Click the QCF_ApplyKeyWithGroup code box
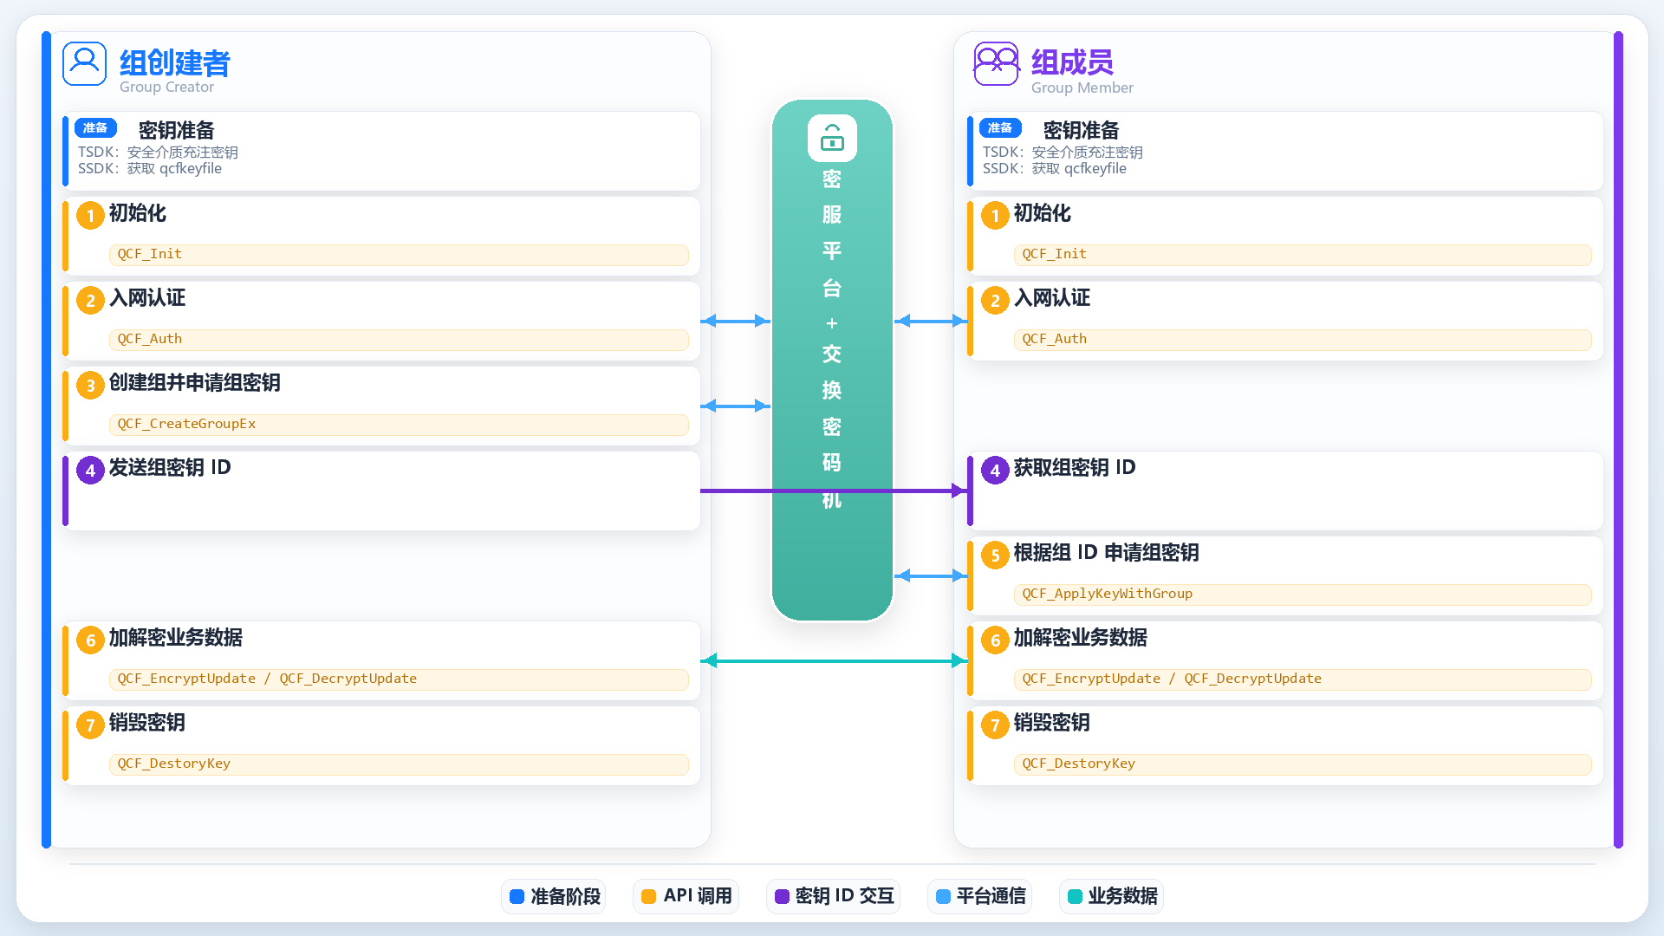1664x936 pixels. tap(1303, 594)
